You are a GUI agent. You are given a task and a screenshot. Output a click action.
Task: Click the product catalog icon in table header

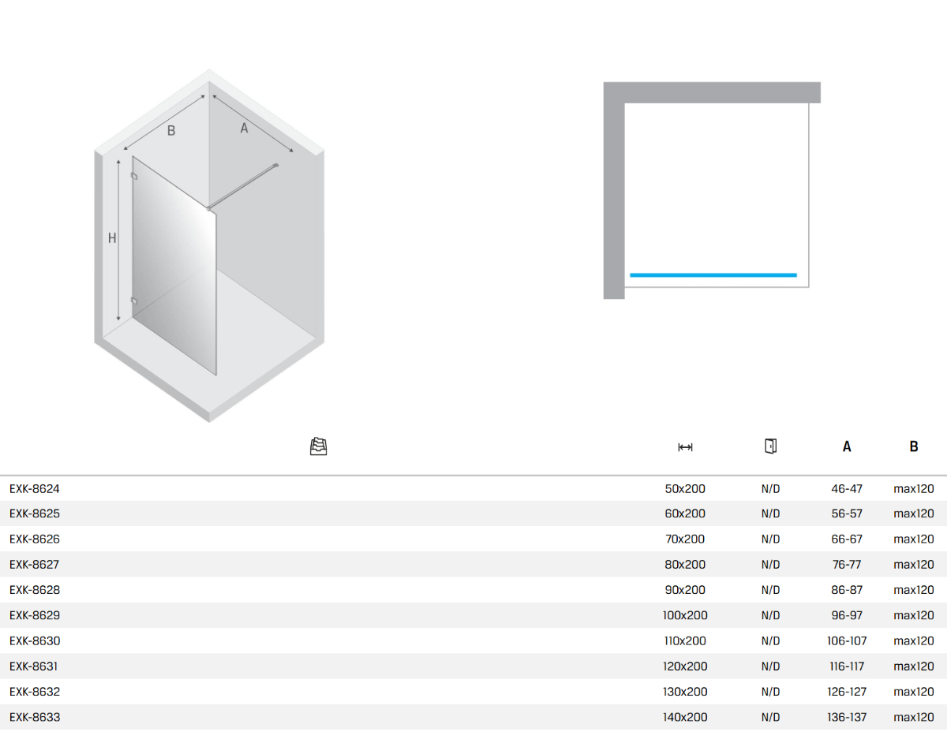[318, 446]
